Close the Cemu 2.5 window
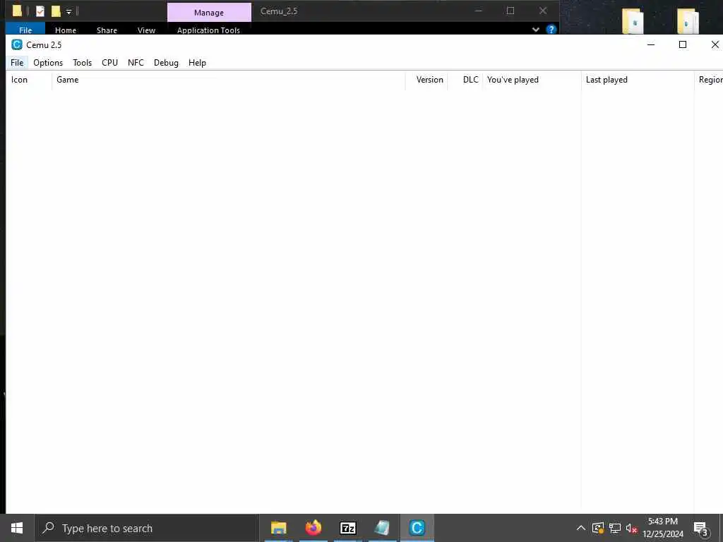 pyautogui.click(x=715, y=44)
